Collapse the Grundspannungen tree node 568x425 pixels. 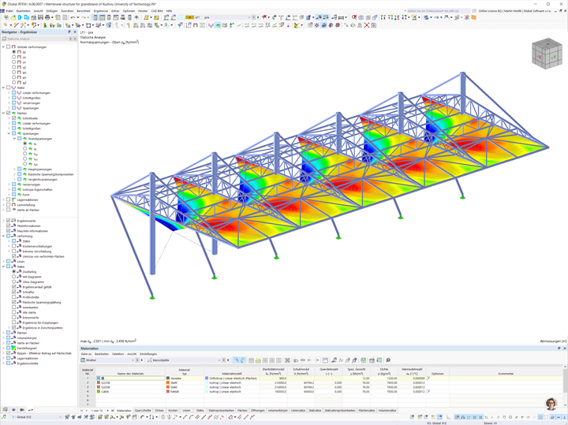[x=14, y=139]
